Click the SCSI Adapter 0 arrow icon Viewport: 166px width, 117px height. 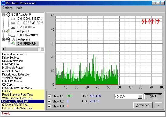[8, 15]
